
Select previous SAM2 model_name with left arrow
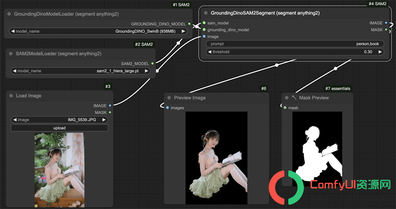pyautogui.click(x=15, y=71)
